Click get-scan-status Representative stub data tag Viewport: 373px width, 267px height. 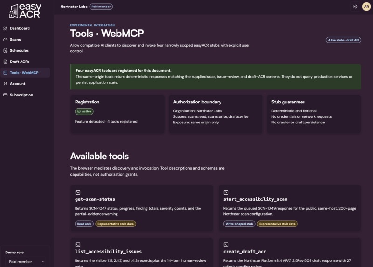(116, 224)
